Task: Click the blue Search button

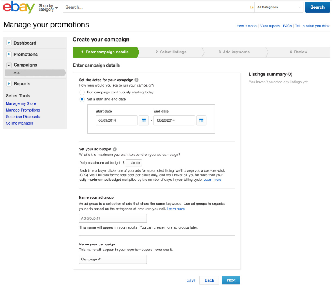Action: click(x=317, y=7)
